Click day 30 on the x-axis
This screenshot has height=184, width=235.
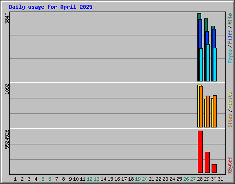click(x=213, y=179)
